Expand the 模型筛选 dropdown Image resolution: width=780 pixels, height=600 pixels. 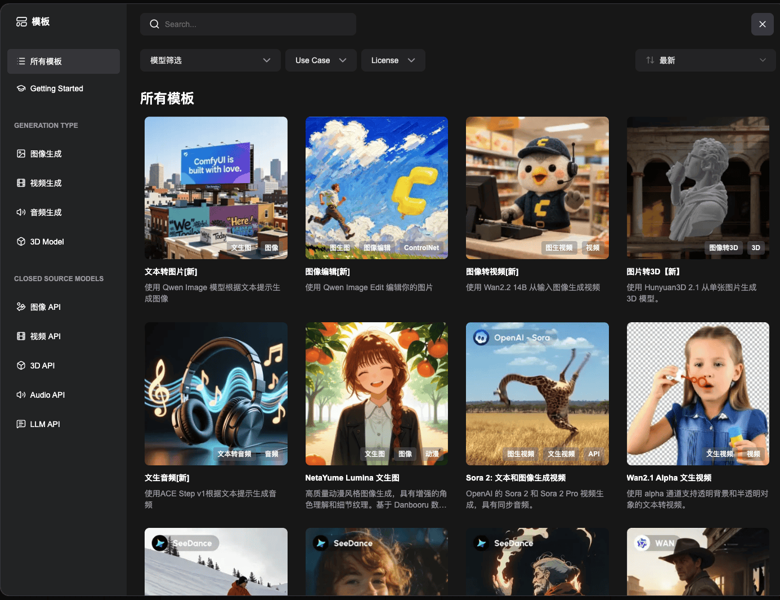coord(210,60)
